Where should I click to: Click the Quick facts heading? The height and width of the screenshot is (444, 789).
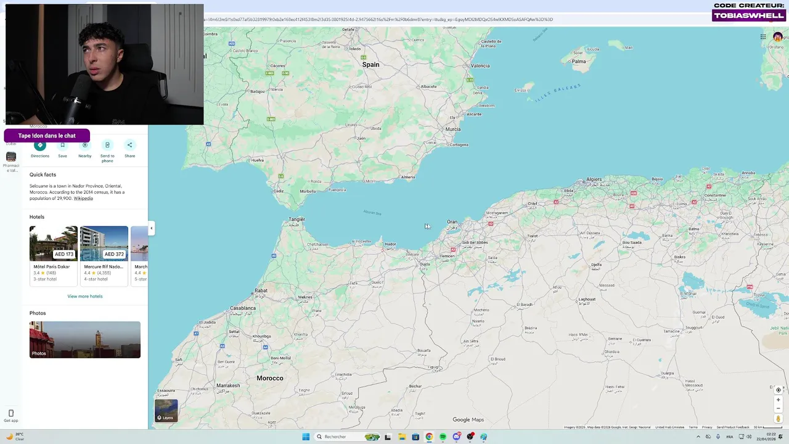coord(43,175)
